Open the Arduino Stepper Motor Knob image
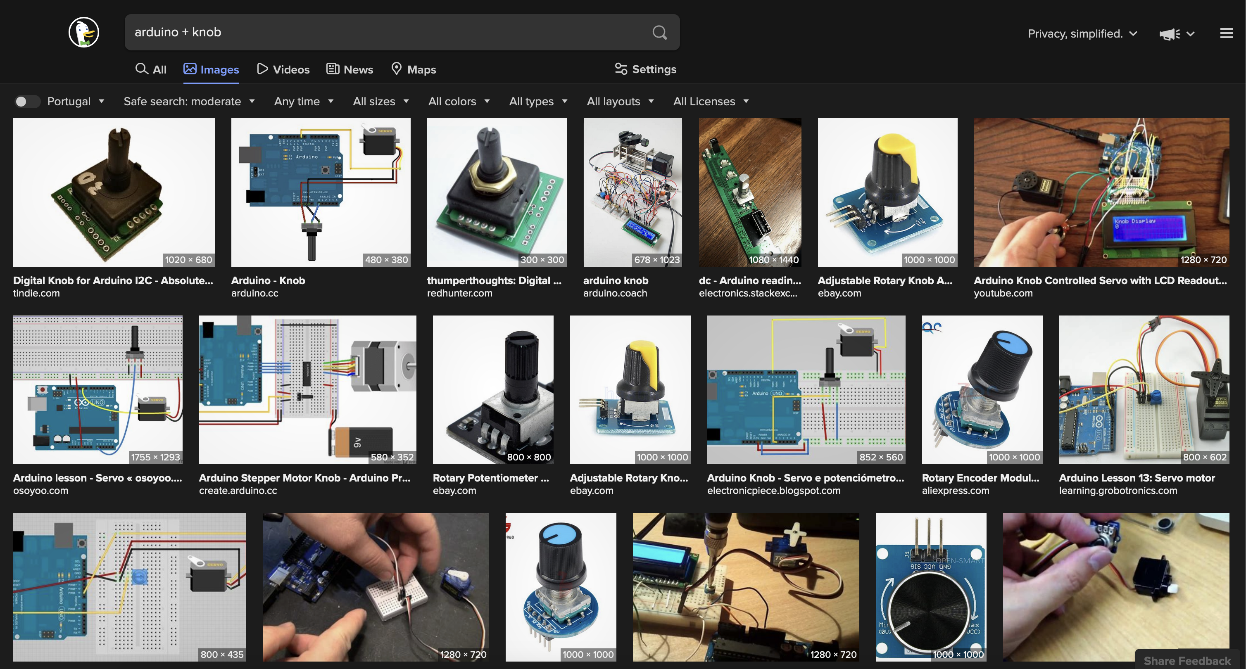The image size is (1246, 669). tap(308, 389)
